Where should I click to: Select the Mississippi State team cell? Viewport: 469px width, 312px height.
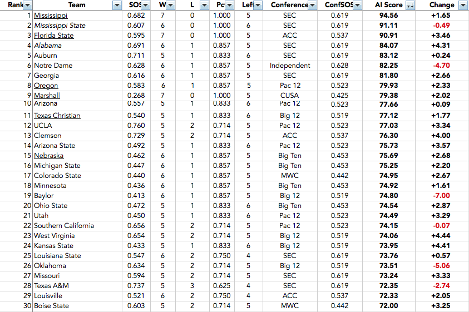77,26
